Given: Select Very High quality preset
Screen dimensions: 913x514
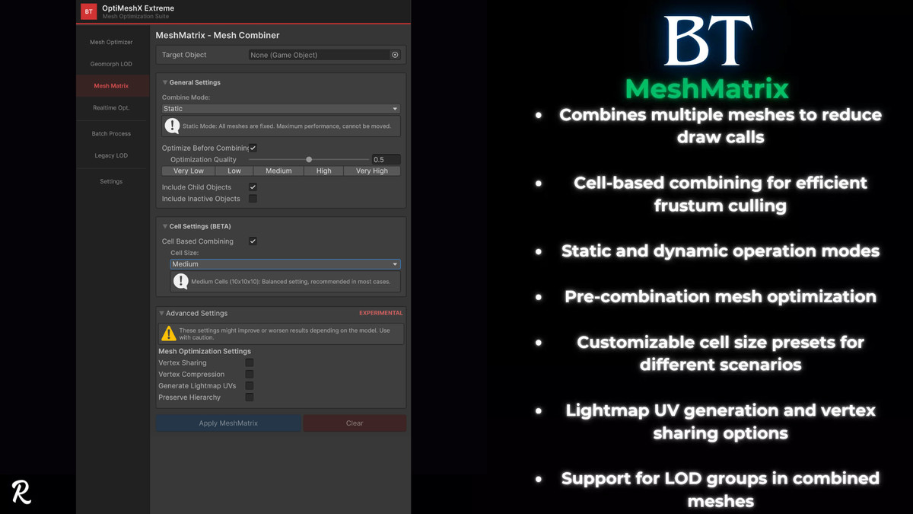Looking at the screenshot, I should [x=372, y=171].
